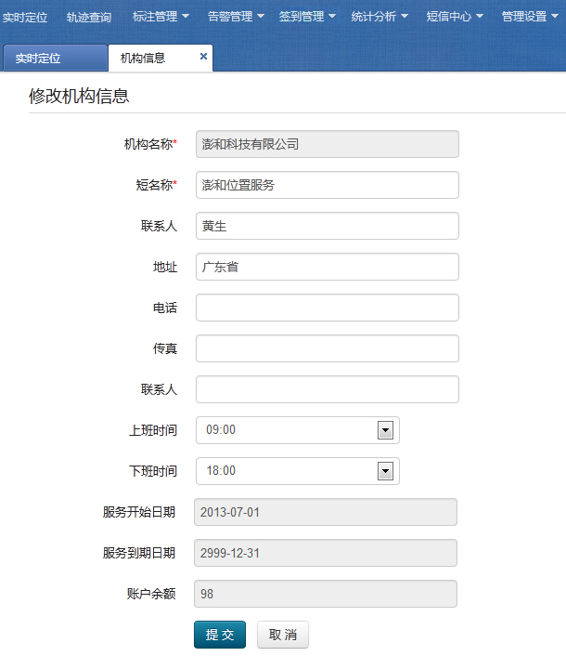Switch to the 实时定位 tab
This screenshot has width=566, height=656.
point(56,58)
